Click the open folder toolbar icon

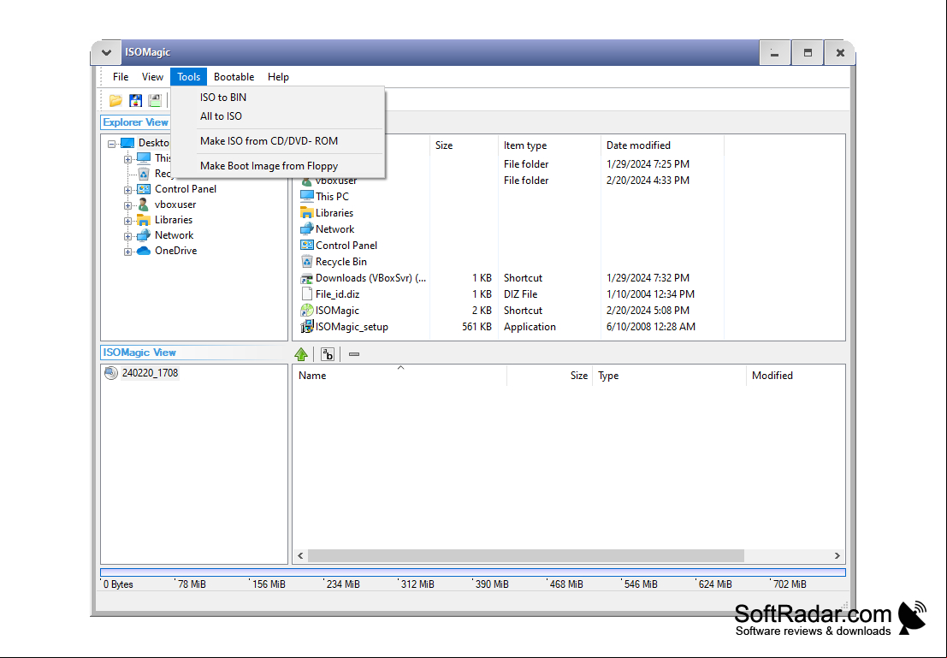[x=115, y=100]
